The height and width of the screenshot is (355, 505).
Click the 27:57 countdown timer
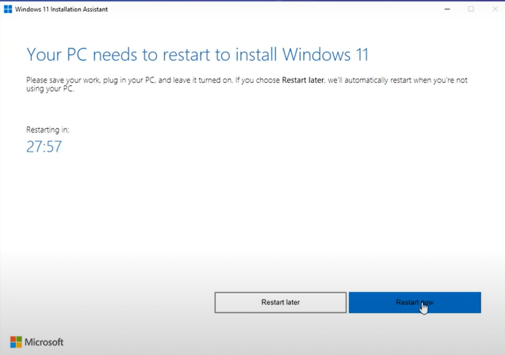click(43, 146)
